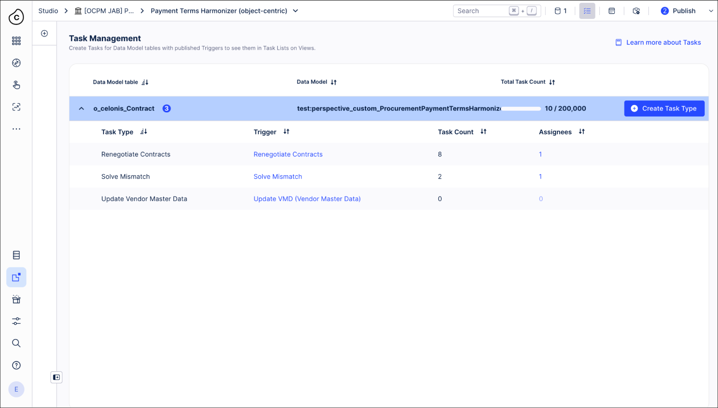
Task: Click the plus add icon in left panel
Action: [x=44, y=33]
